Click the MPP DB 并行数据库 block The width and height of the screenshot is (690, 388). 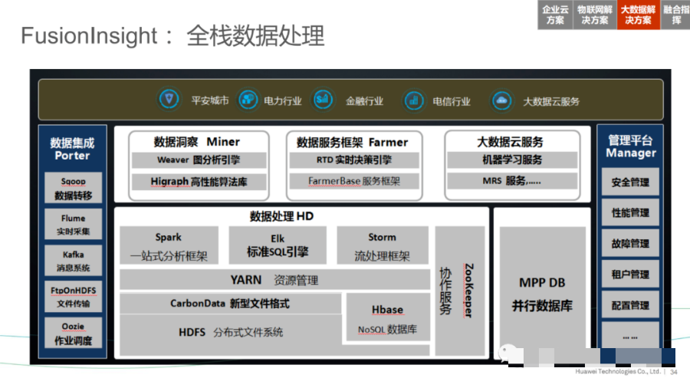click(543, 291)
